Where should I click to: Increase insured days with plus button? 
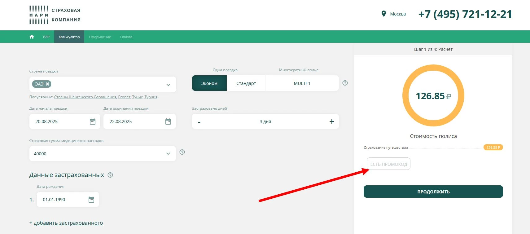pos(331,121)
